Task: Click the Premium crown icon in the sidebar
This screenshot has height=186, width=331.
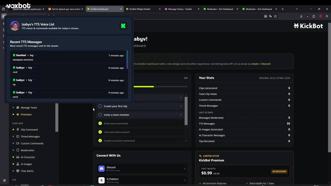Action: [x=18, y=114]
